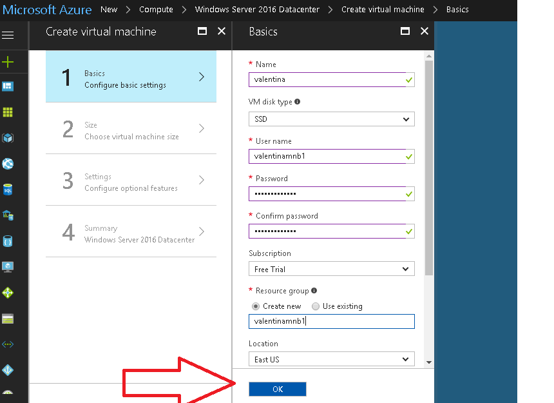
Task: Click the Basics breadcrumb
Action: pos(457,10)
